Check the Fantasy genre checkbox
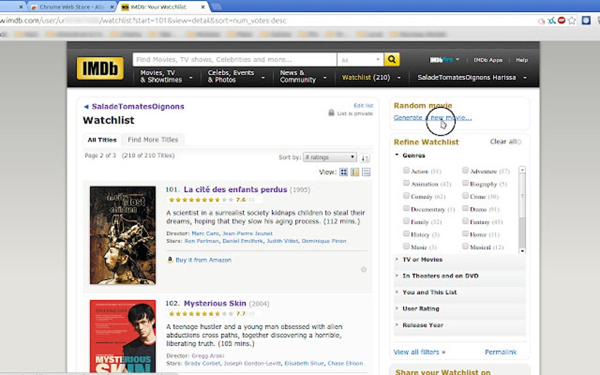600x375 pixels. pos(465,221)
